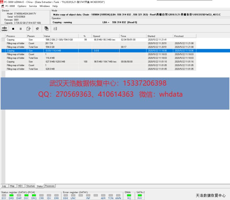Screen dimensions: 230x200
Task: Click the hammer and wrench tools icon
Action: click(x=37, y=29)
